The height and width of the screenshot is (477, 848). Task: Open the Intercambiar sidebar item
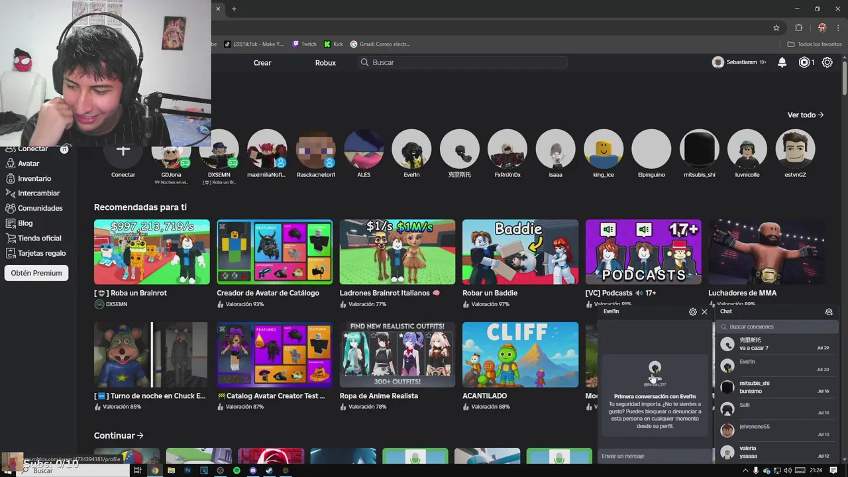32,193
